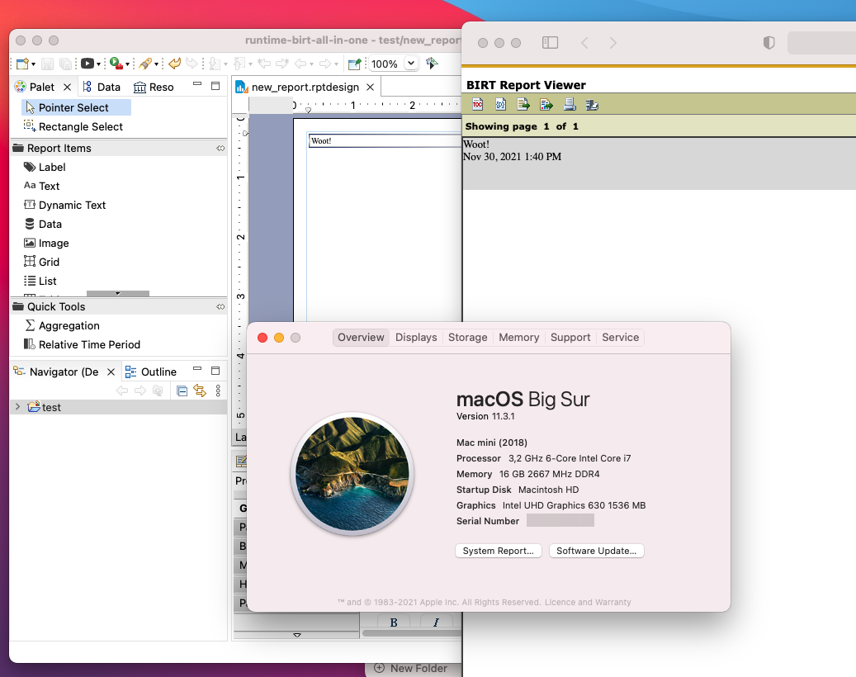This screenshot has width=856, height=677.
Task: Click the Rectangle Select entry in the Palette
Action: [x=81, y=126]
